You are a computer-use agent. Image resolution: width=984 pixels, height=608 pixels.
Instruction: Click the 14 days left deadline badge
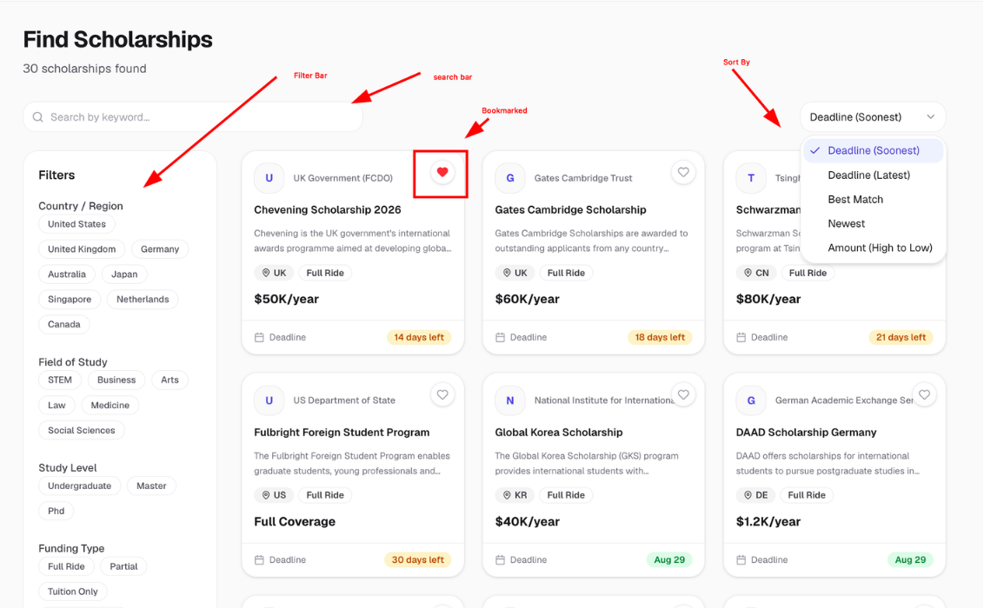[x=419, y=337]
